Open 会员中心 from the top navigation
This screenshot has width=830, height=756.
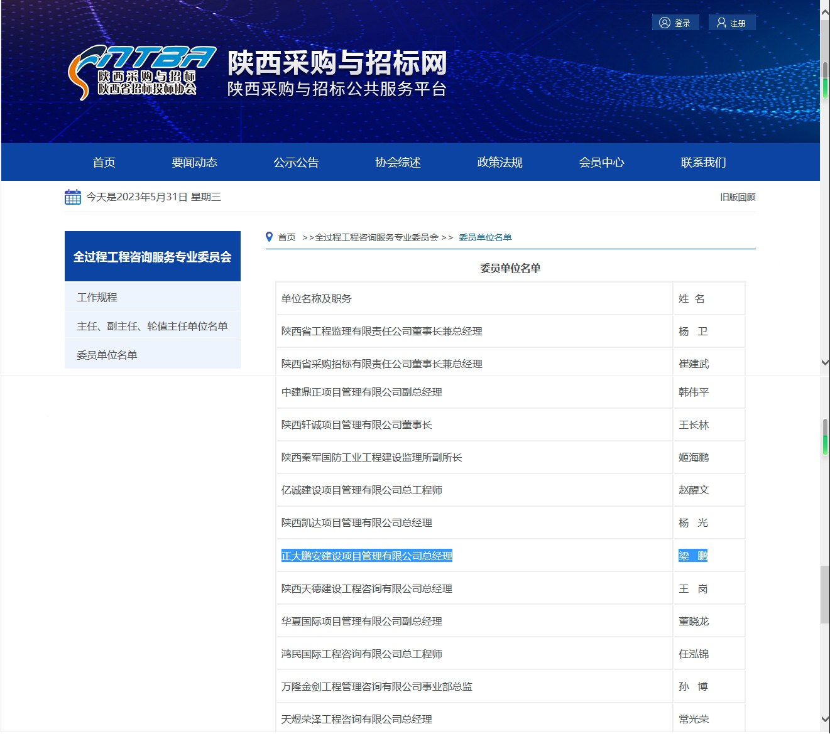601,163
